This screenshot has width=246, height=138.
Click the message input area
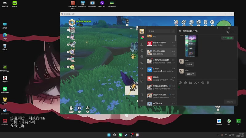pyautogui.click(x=207, y=92)
